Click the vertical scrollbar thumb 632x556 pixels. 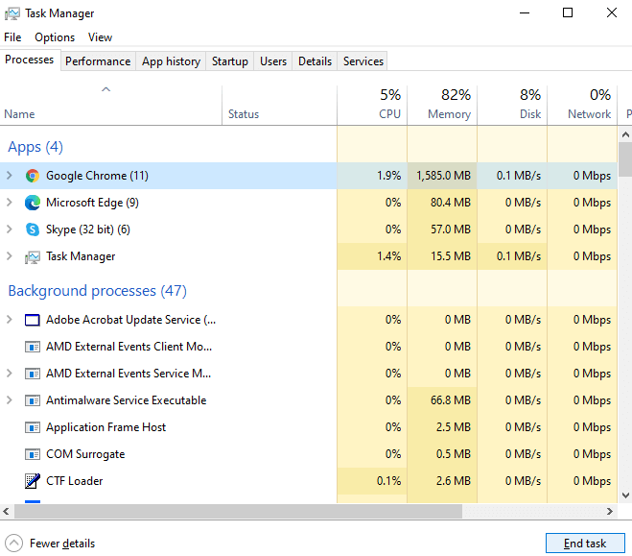point(625,159)
